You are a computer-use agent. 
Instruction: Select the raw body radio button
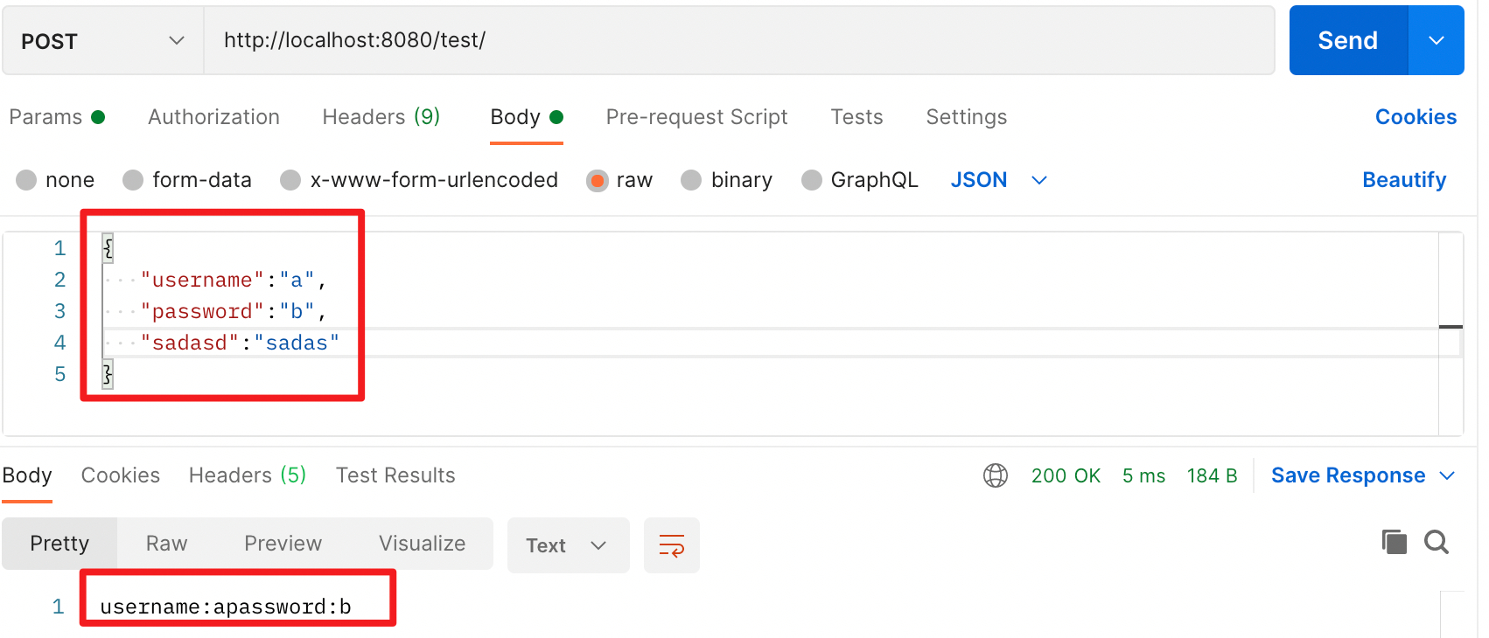[x=598, y=180]
